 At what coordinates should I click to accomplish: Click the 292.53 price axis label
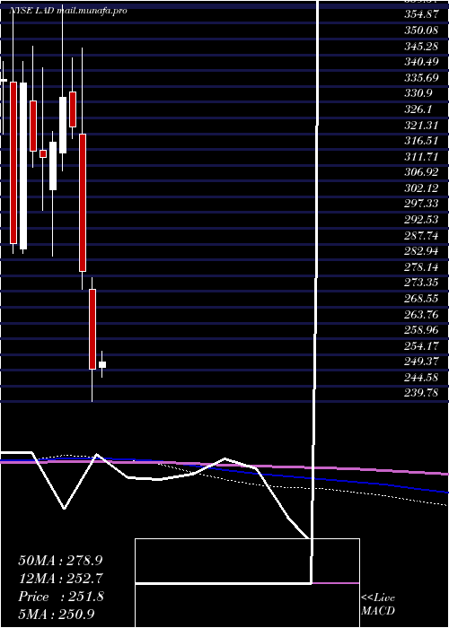pyautogui.click(x=421, y=220)
